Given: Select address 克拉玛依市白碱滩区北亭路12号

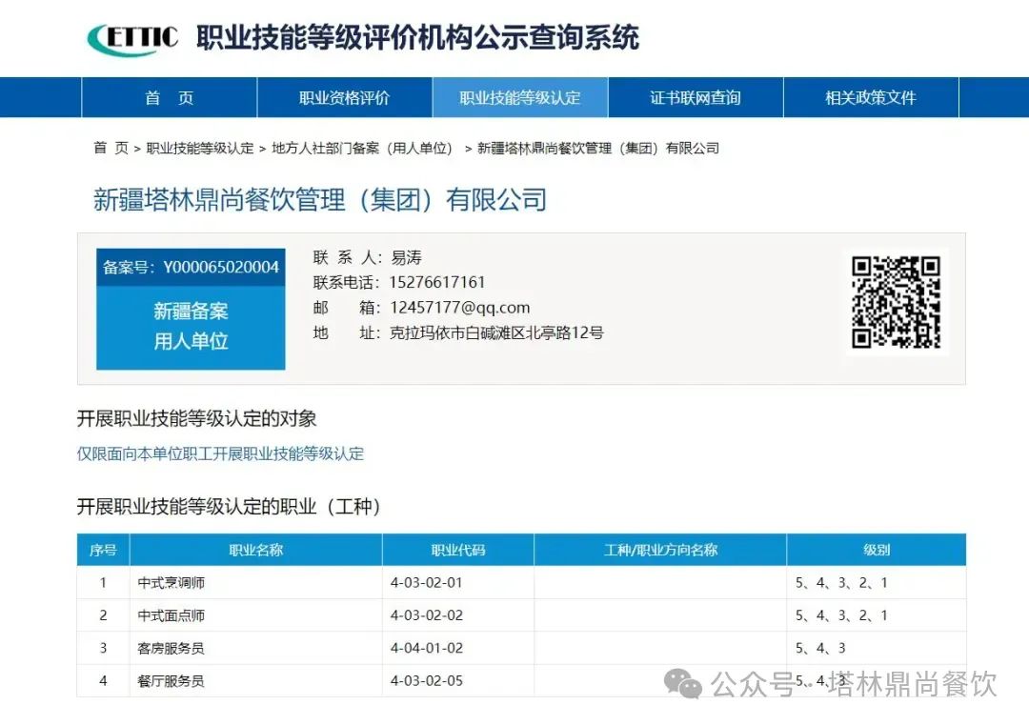Looking at the screenshot, I should tap(496, 332).
